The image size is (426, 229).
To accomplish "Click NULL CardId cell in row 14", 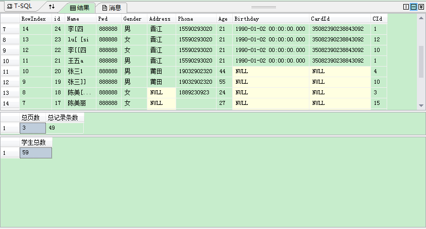I will 340,103.
